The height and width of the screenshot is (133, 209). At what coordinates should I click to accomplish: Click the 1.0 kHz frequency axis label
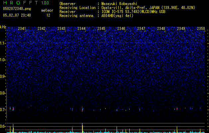[x=3, y=60]
